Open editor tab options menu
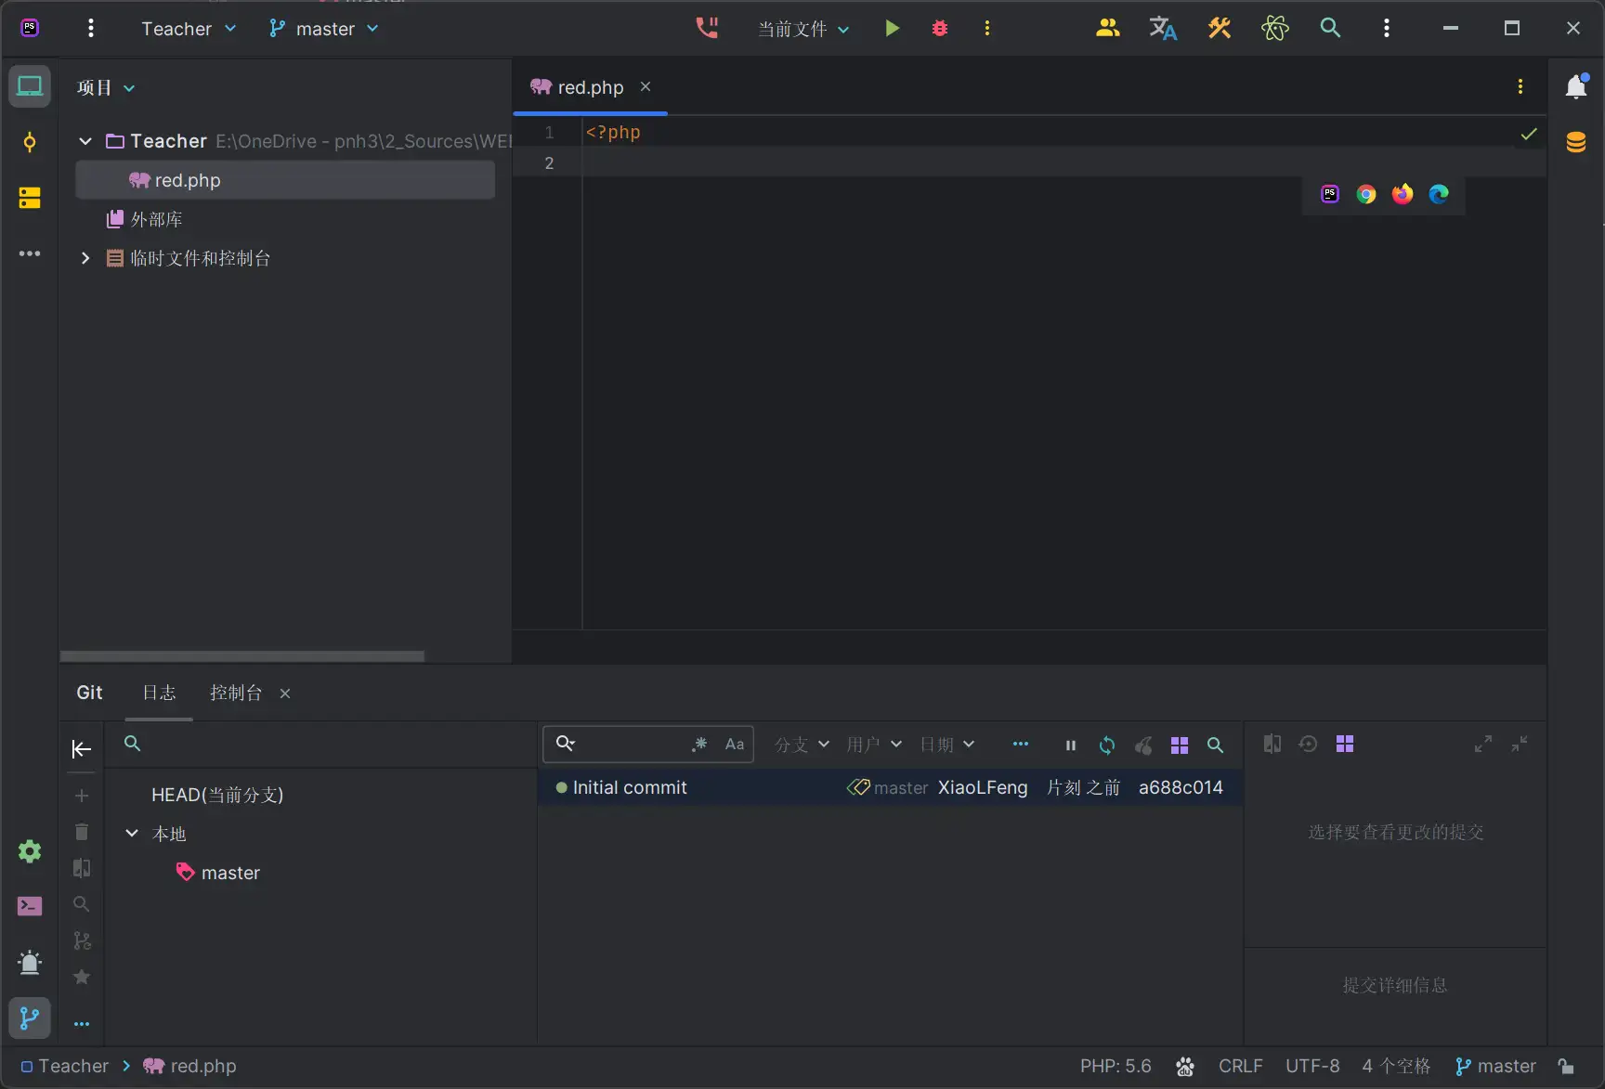 [1520, 86]
